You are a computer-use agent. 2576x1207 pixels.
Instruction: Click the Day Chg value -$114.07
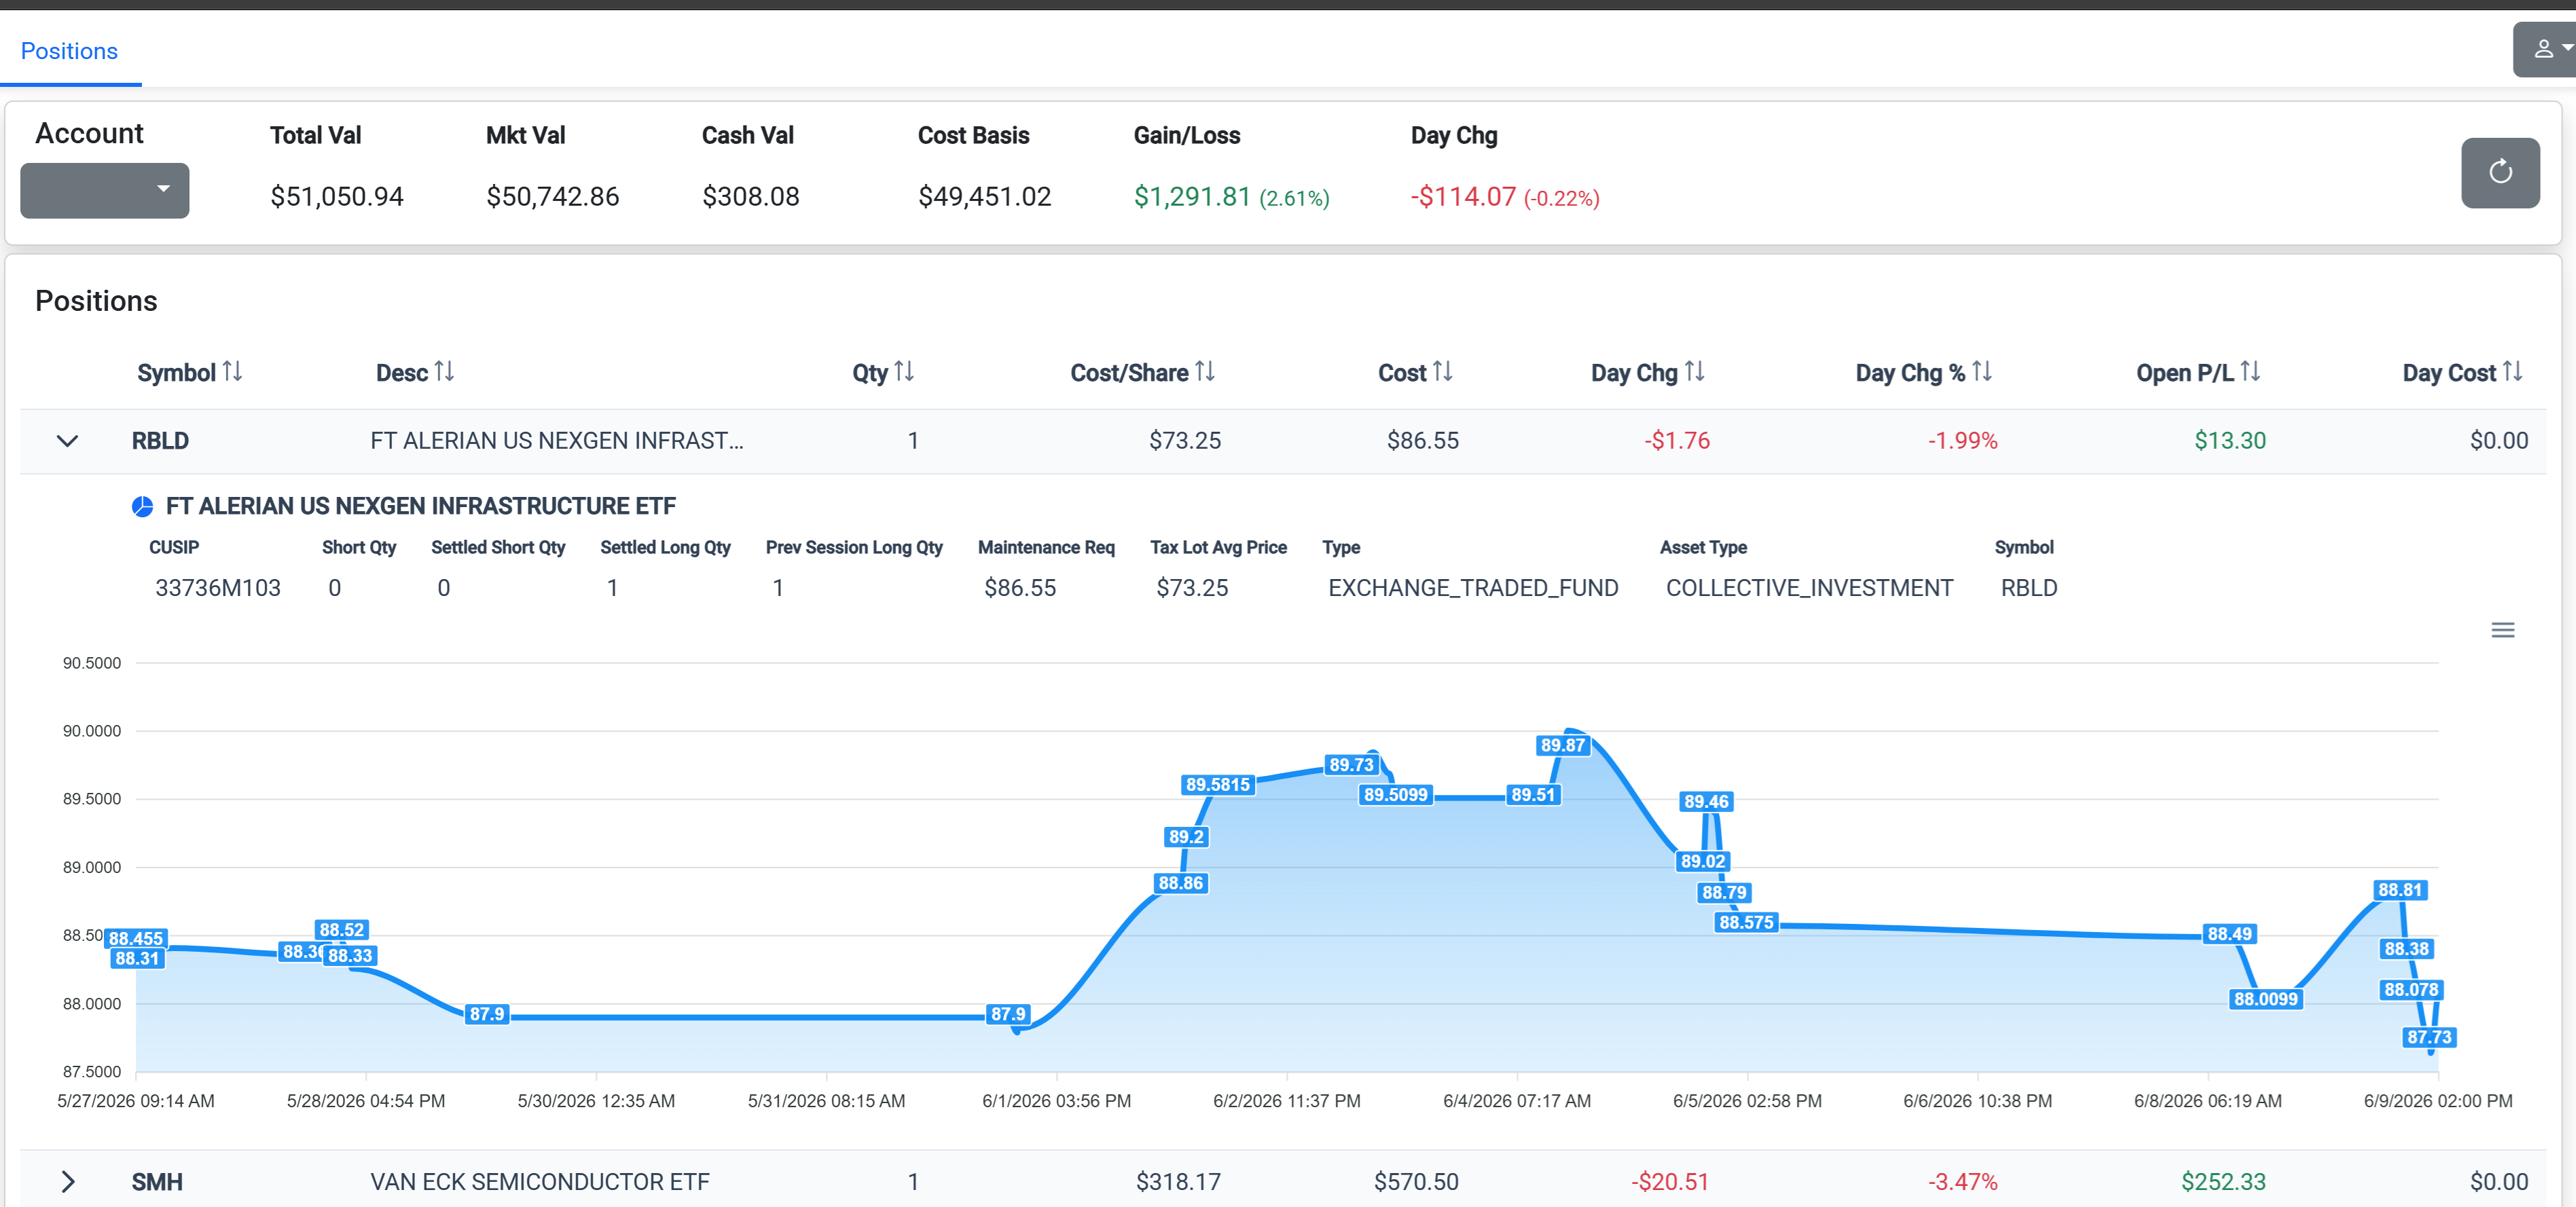(1463, 197)
